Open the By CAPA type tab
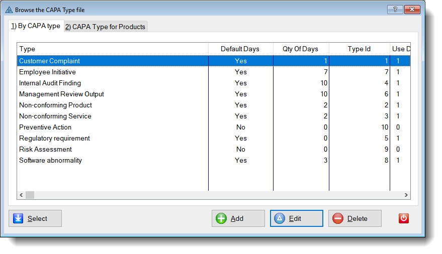Viewport: 442px width, 254px height. [x=36, y=26]
